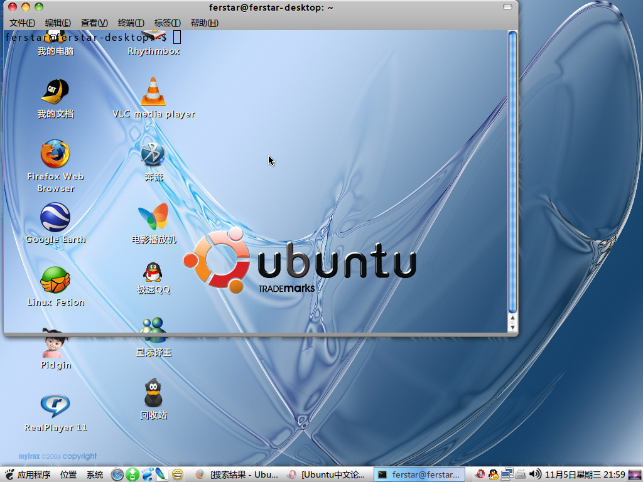Switch to the 搜索结果 - Ubu... Firefox window
The image size is (643, 482).
(x=237, y=474)
